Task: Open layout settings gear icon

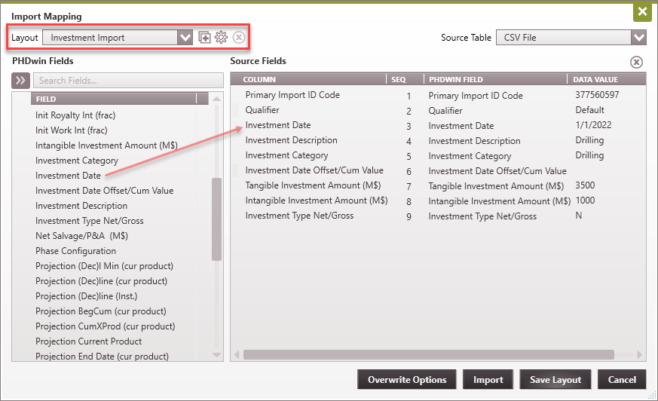Action: coord(221,38)
